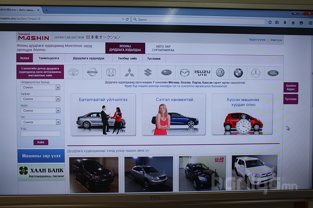The height and width of the screenshot is (208, 313).
Task: Switch to the Танилцуулга tab
Action: [49, 58]
